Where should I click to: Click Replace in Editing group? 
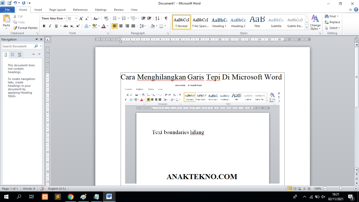332,22
